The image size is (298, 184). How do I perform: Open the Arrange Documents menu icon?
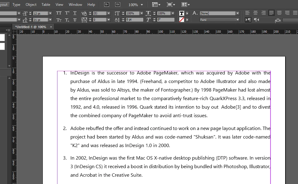click(186, 4)
